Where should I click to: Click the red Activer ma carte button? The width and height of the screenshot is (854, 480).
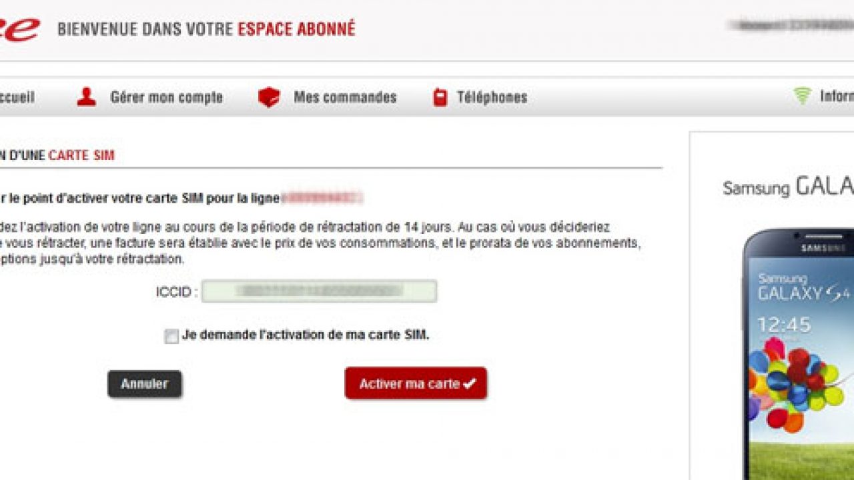[416, 383]
